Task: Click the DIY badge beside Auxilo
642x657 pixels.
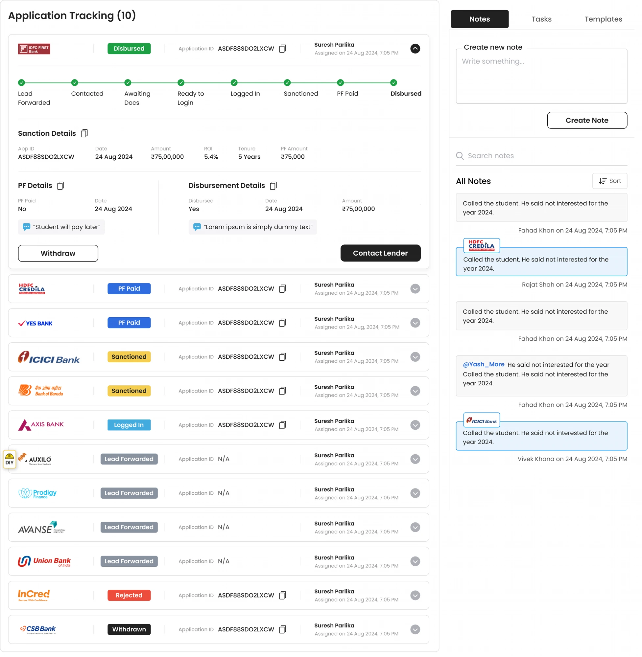Action: [10, 459]
